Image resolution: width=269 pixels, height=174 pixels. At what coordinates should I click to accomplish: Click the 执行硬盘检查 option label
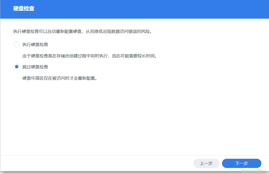[35, 44]
